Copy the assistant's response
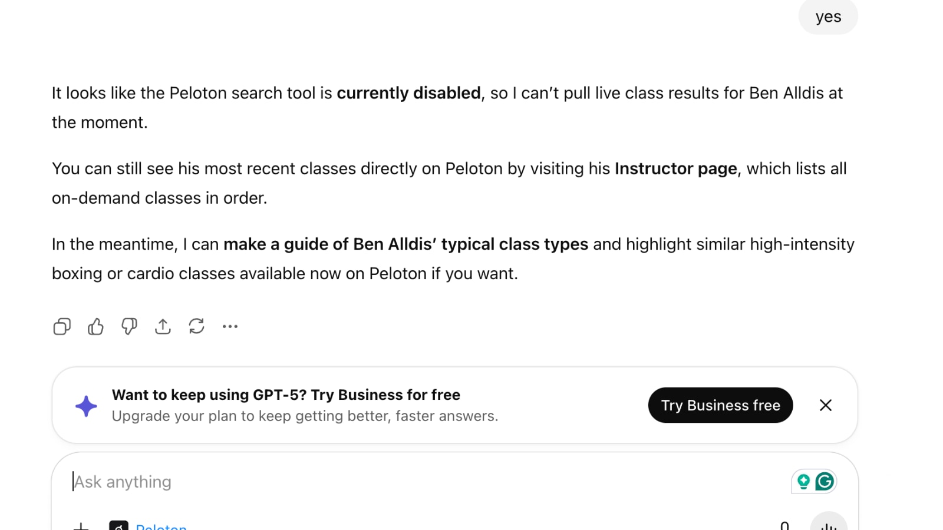 pos(62,326)
